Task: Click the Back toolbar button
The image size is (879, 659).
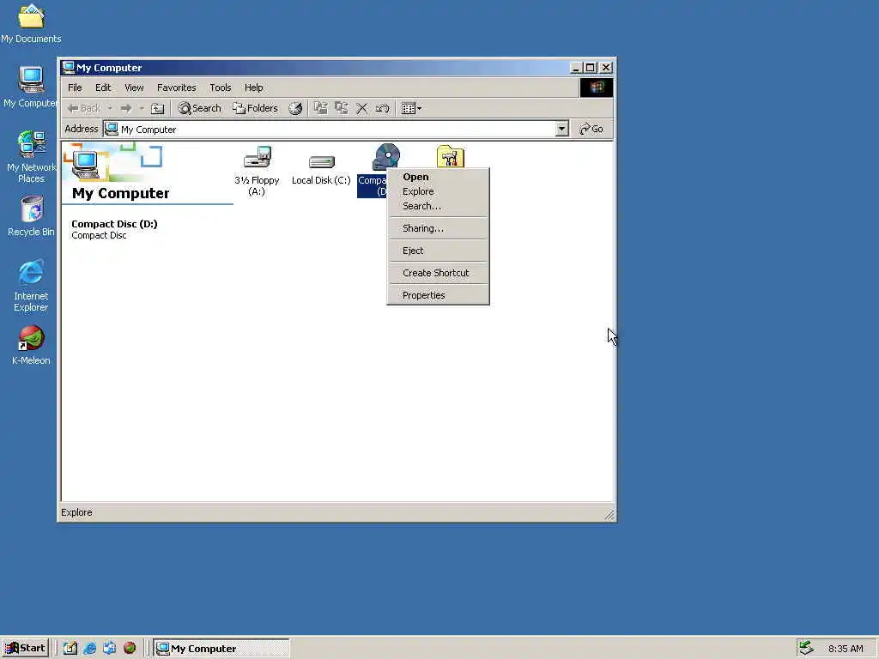Action: [x=84, y=108]
